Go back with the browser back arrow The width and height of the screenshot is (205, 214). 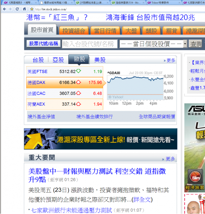pyautogui.click(x=4, y=9)
